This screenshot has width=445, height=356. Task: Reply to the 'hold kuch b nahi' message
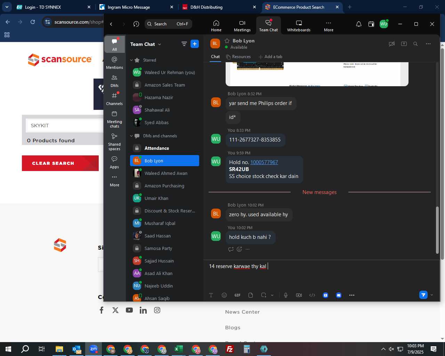pyautogui.click(x=230, y=249)
